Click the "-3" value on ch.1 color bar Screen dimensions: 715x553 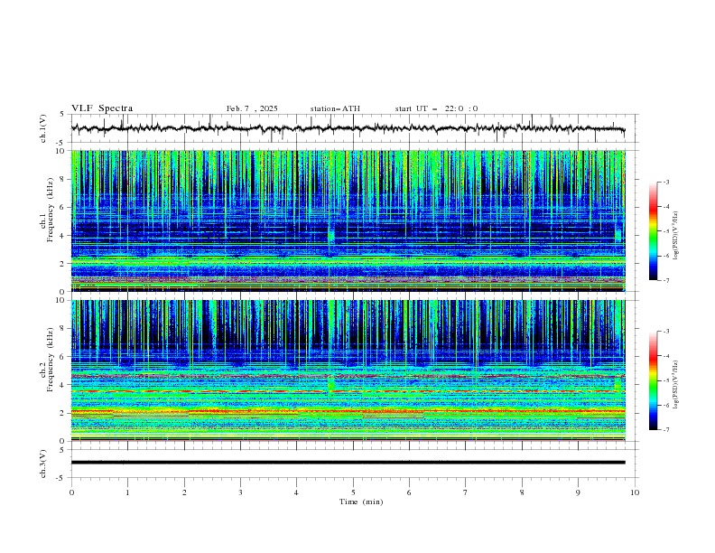[x=665, y=182]
